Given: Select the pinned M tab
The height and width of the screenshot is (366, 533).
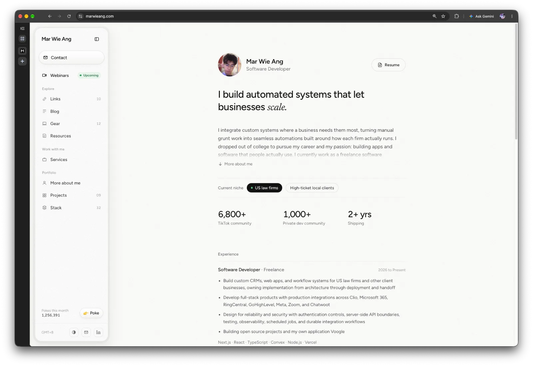Looking at the screenshot, I should pyautogui.click(x=22, y=51).
